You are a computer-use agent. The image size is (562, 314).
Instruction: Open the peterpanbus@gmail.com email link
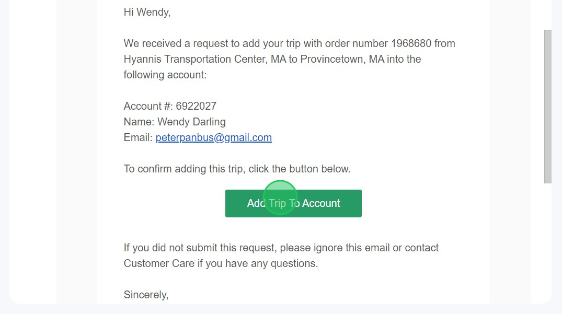[x=213, y=137]
